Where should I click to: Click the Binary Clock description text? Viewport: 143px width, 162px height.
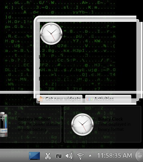point(114,127)
